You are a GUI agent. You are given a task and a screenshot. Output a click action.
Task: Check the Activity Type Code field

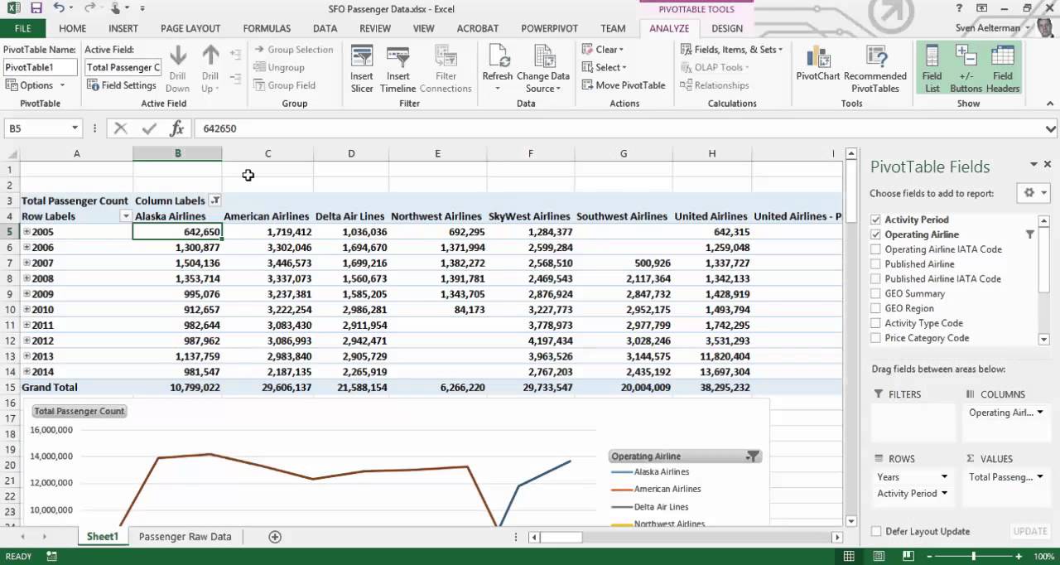coord(876,323)
